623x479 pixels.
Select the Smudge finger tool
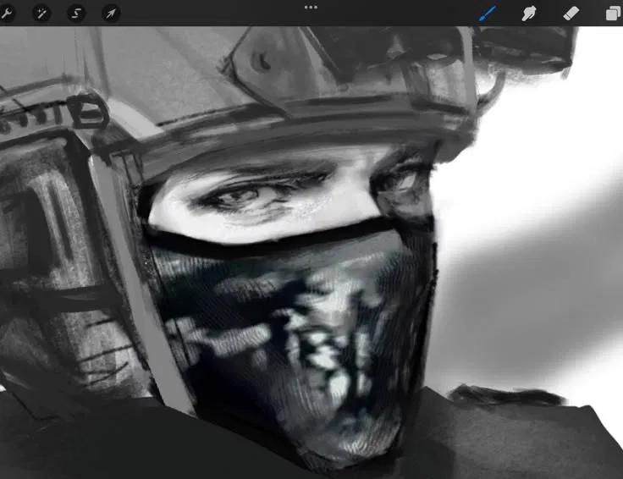529,14
